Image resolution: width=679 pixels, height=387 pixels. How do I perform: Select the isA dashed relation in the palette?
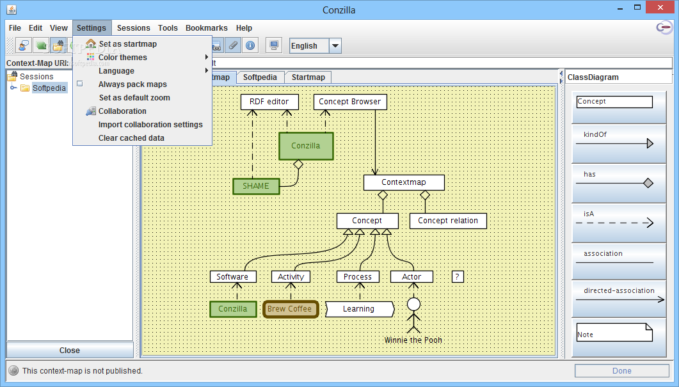tap(618, 223)
